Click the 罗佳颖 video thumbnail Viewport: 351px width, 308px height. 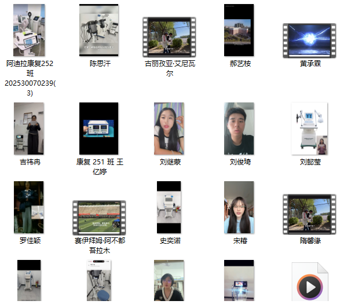click(x=29, y=207)
